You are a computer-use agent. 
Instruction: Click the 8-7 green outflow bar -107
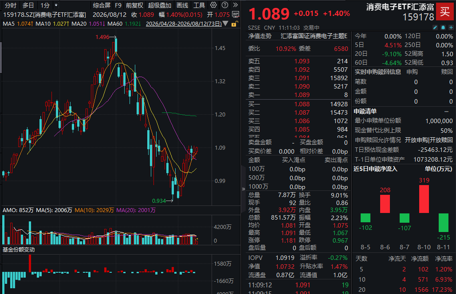pyautogui.click(x=405, y=218)
